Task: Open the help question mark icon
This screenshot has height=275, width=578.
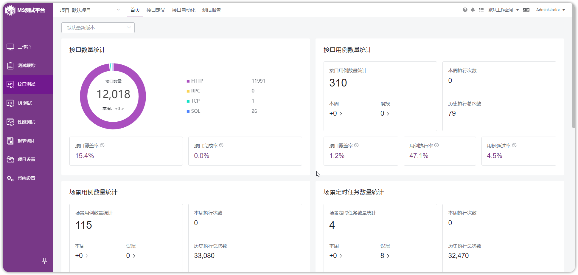Action: pos(465,10)
